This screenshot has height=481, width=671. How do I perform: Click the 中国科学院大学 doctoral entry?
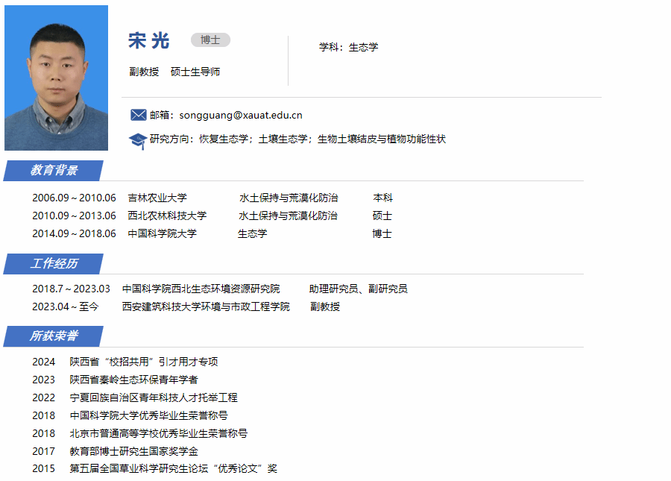[162, 234]
